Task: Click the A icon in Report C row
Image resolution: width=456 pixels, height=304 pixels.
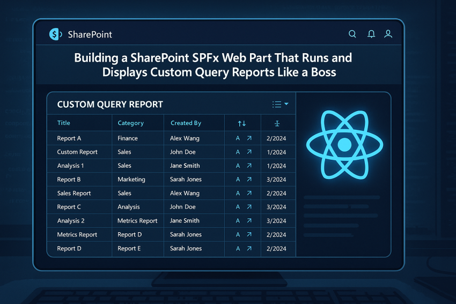Action: [x=238, y=207]
